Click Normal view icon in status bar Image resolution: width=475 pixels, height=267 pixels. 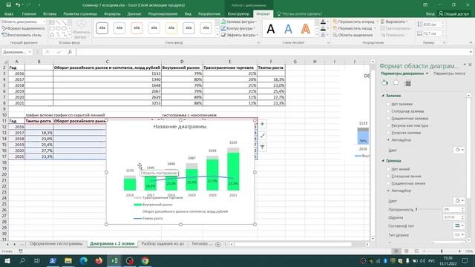pos(396,251)
